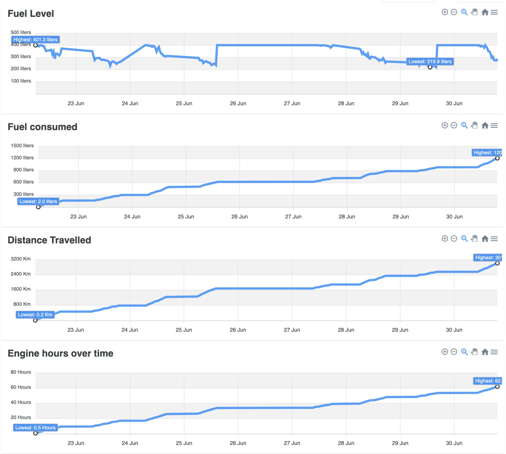Select selection-zoom tool on Engine hours chart

click(464, 352)
